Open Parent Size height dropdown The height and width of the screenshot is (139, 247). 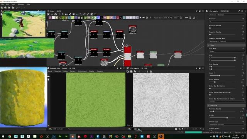tap(176, 18)
